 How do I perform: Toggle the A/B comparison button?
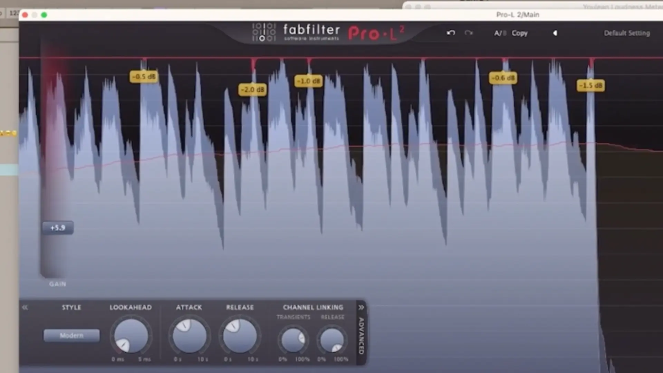click(x=500, y=33)
